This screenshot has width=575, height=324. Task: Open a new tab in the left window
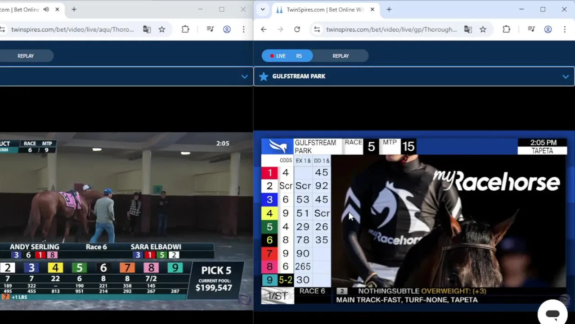pos(74,9)
